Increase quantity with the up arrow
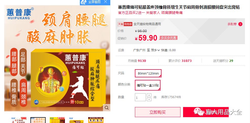 (149, 95)
